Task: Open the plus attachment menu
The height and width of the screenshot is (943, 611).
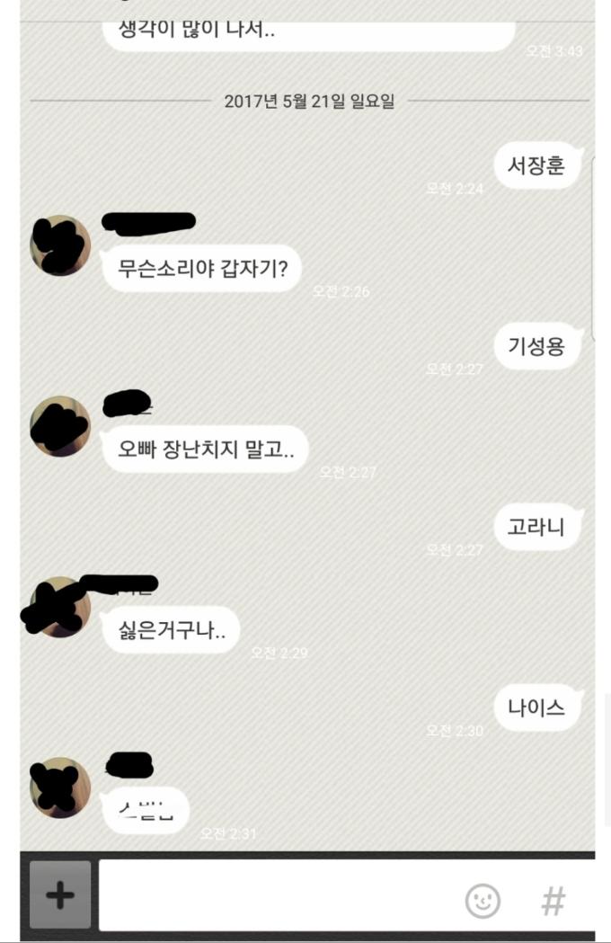Action: coord(60,894)
